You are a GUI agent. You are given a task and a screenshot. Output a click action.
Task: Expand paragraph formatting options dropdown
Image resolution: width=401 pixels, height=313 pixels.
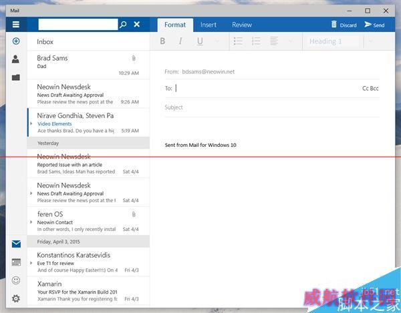tap(291, 41)
